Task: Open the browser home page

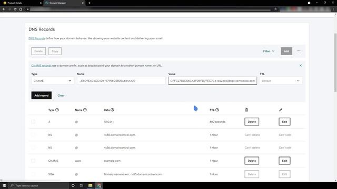Action: point(21,9)
